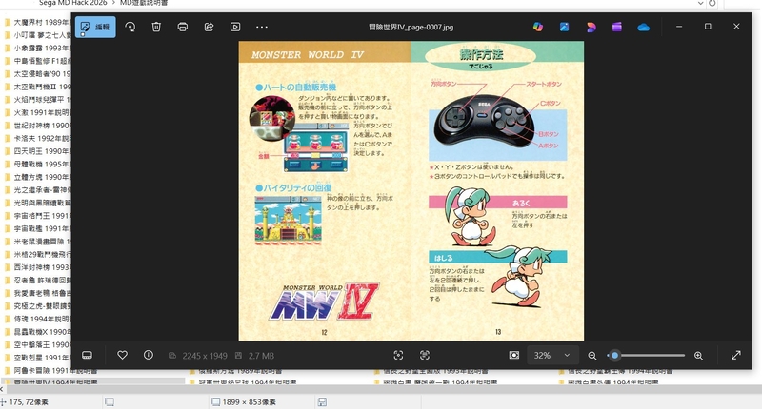Click the file size 2.7 MB
Screen dimensions: 762x409
(261, 356)
